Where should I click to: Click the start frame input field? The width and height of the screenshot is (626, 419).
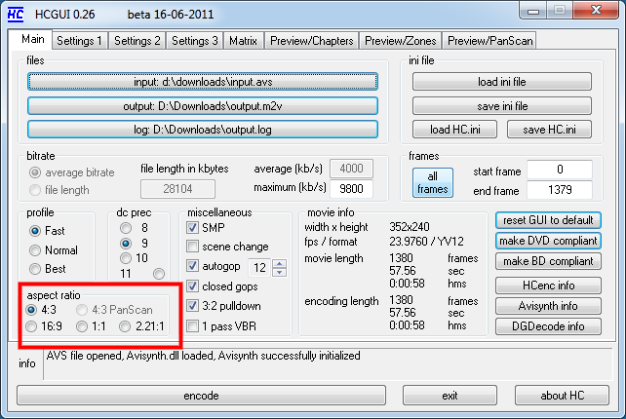pos(560,170)
